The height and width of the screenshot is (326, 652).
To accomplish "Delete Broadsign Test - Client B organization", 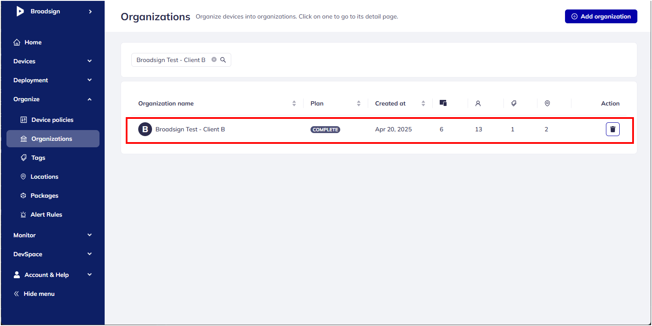I will pos(612,129).
